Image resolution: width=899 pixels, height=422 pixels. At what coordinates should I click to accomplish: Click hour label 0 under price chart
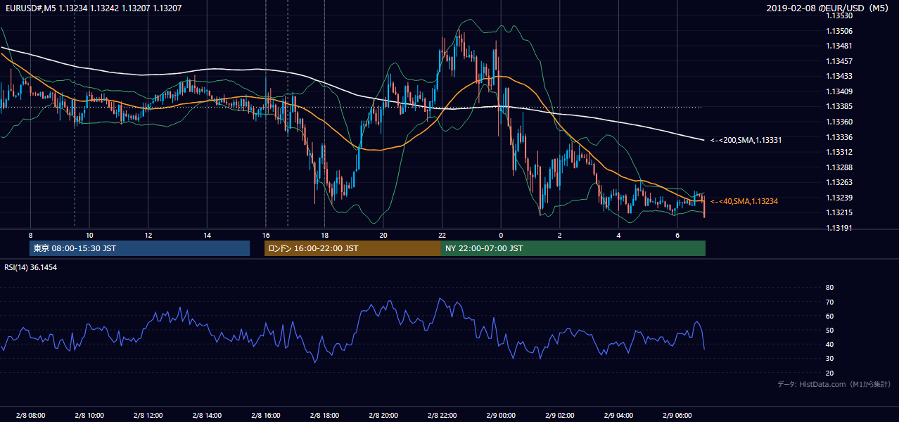[500, 235]
